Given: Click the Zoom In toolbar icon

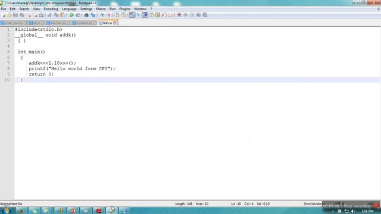Looking at the screenshot, I should [x=102, y=15].
